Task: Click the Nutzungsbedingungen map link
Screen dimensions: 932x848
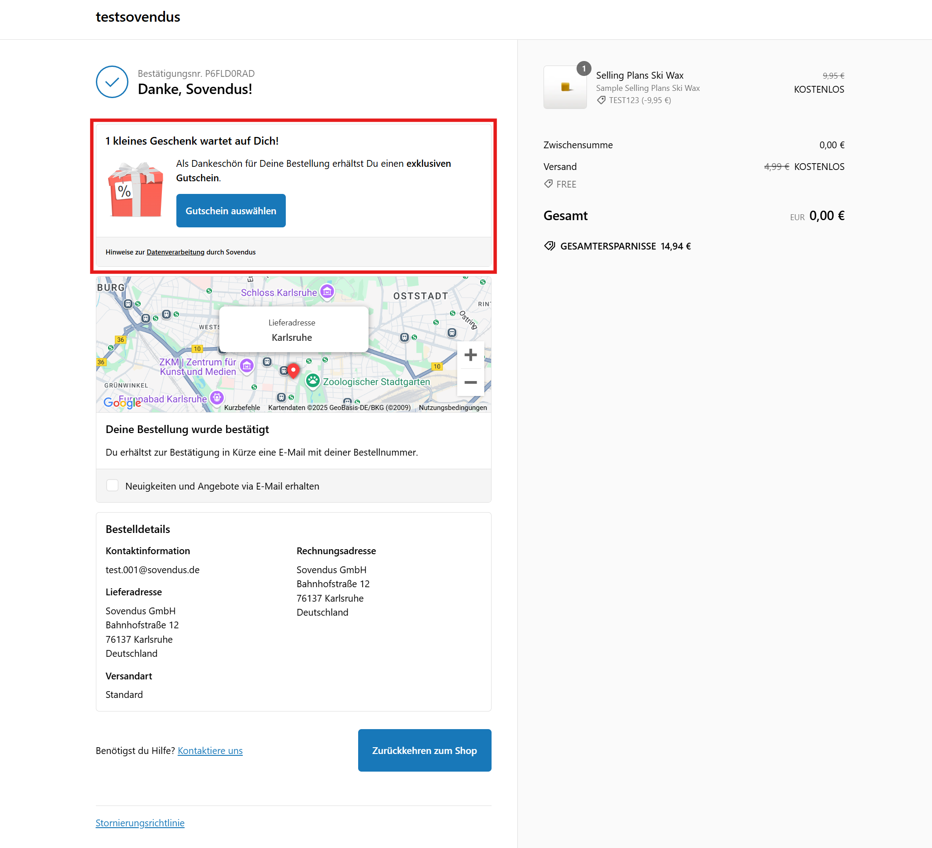Action: [x=452, y=408]
